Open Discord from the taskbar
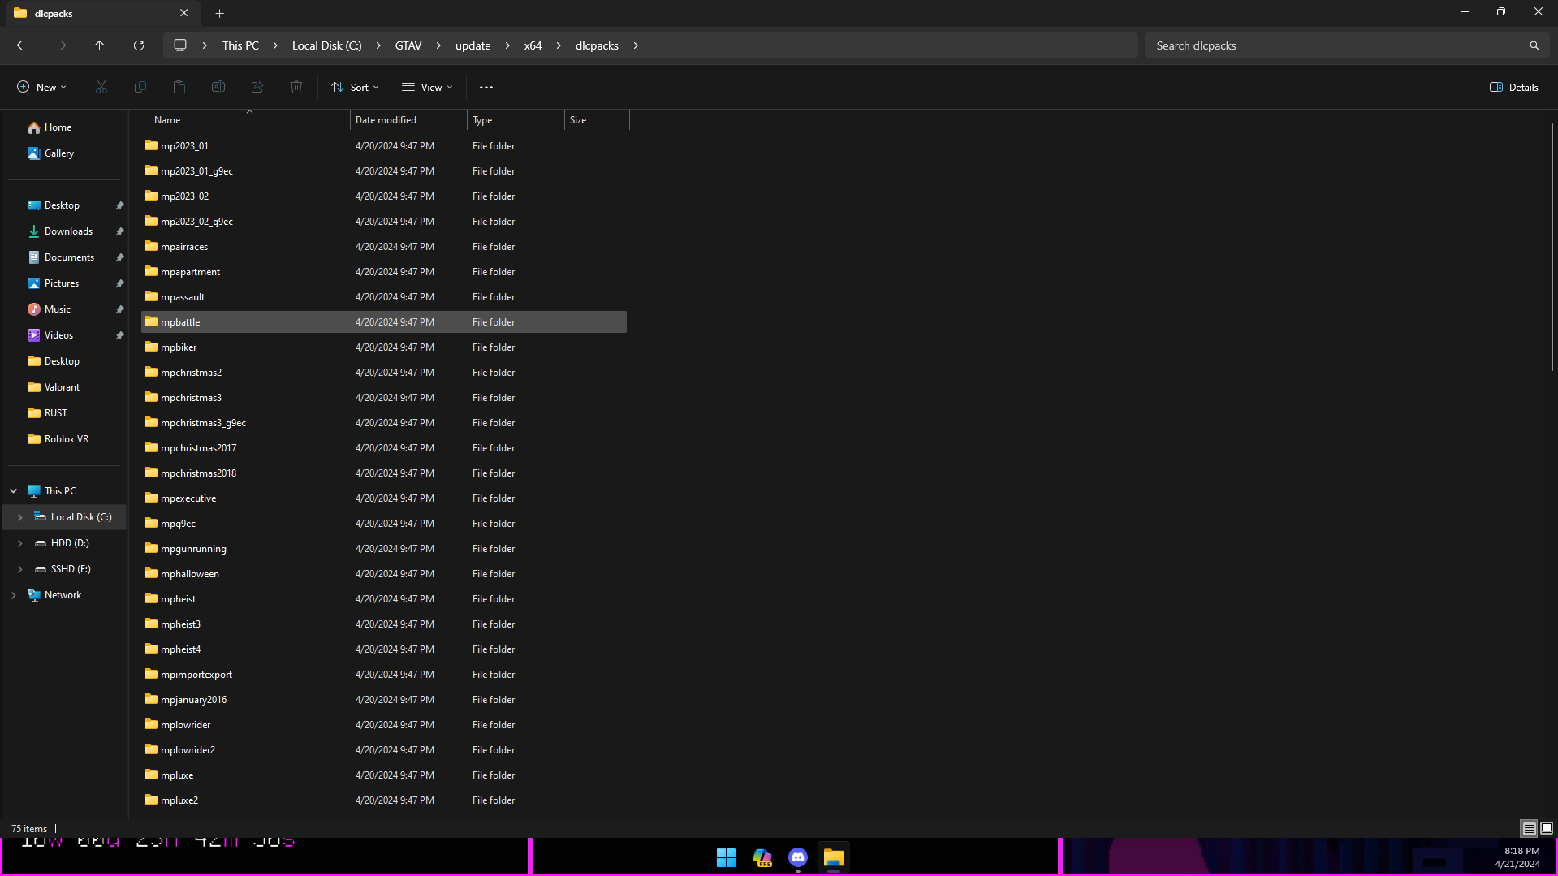Viewport: 1558px width, 876px height. (x=797, y=857)
